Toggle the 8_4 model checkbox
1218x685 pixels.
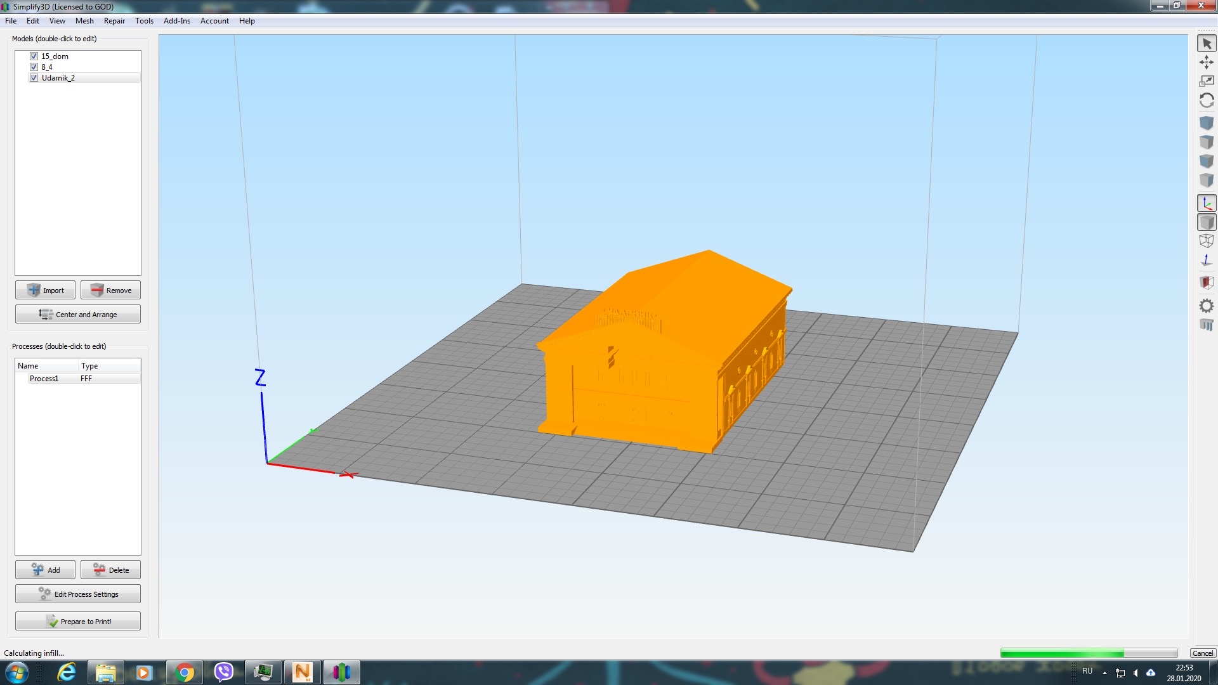tap(34, 67)
